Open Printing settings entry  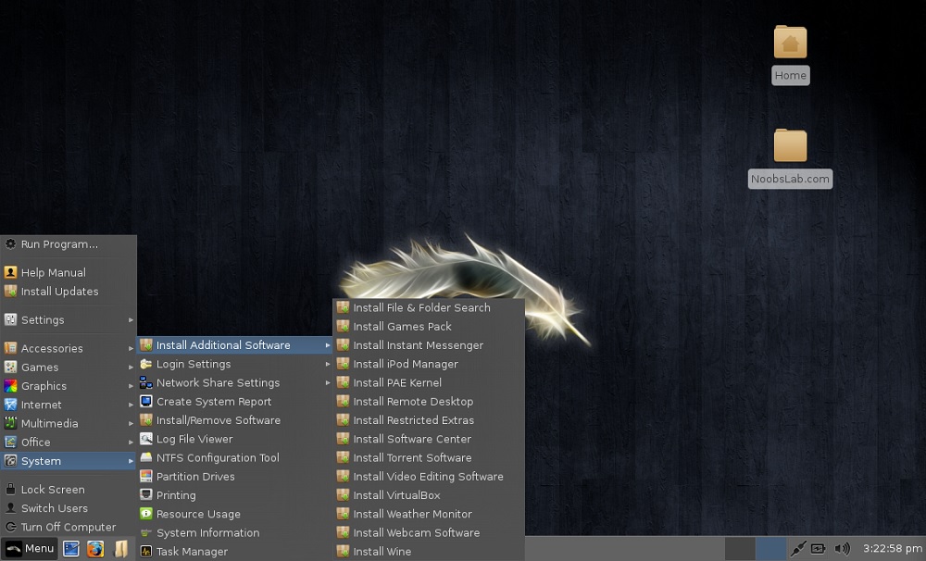234,495
